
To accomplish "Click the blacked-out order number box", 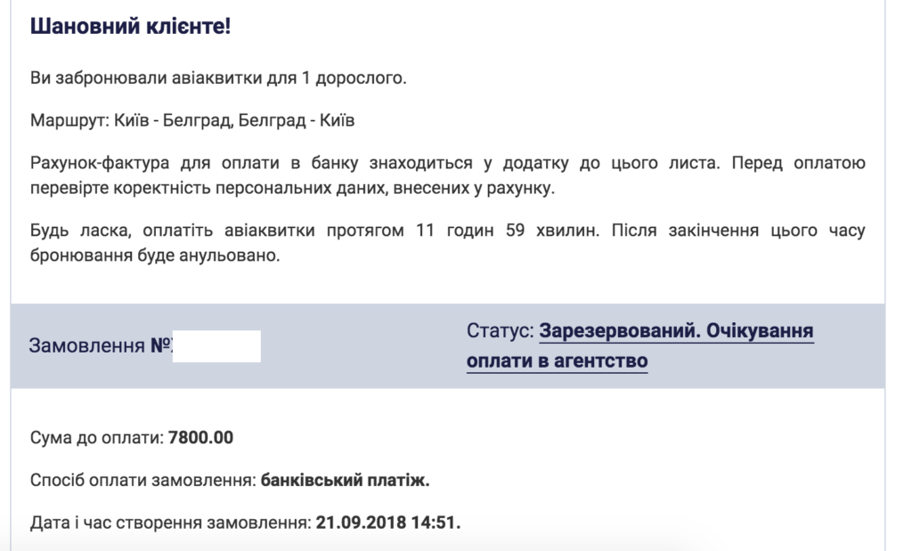I will 216,345.
